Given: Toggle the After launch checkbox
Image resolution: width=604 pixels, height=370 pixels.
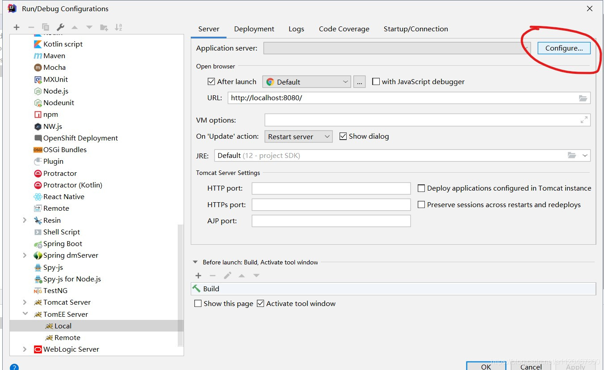Looking at the screenshot, I should point(211,81).
